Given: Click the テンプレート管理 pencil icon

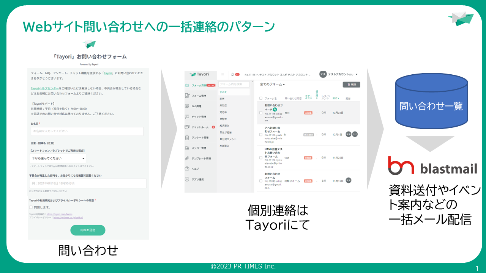Looking at the screenshot, I should coord(187,158).
